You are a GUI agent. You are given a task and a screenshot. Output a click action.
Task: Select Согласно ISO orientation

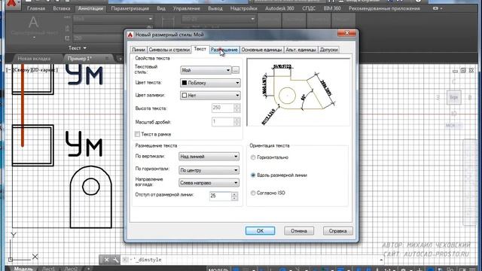click(253, 193)
